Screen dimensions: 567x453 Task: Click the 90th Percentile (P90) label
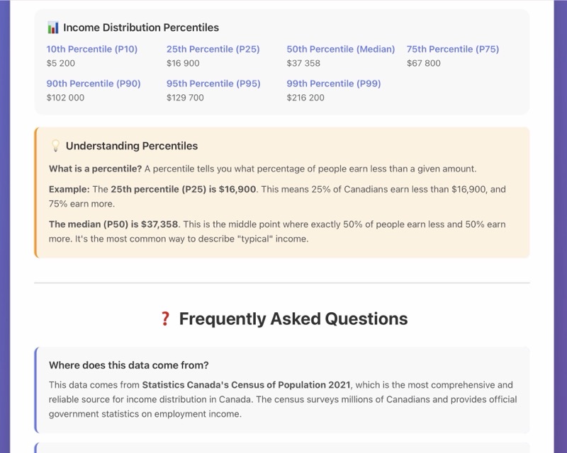pos(94,84)
